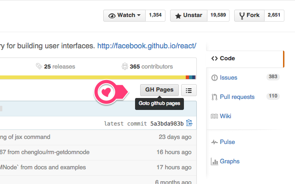
Task: Unstar the repository
Action: [x=189, y=16]
